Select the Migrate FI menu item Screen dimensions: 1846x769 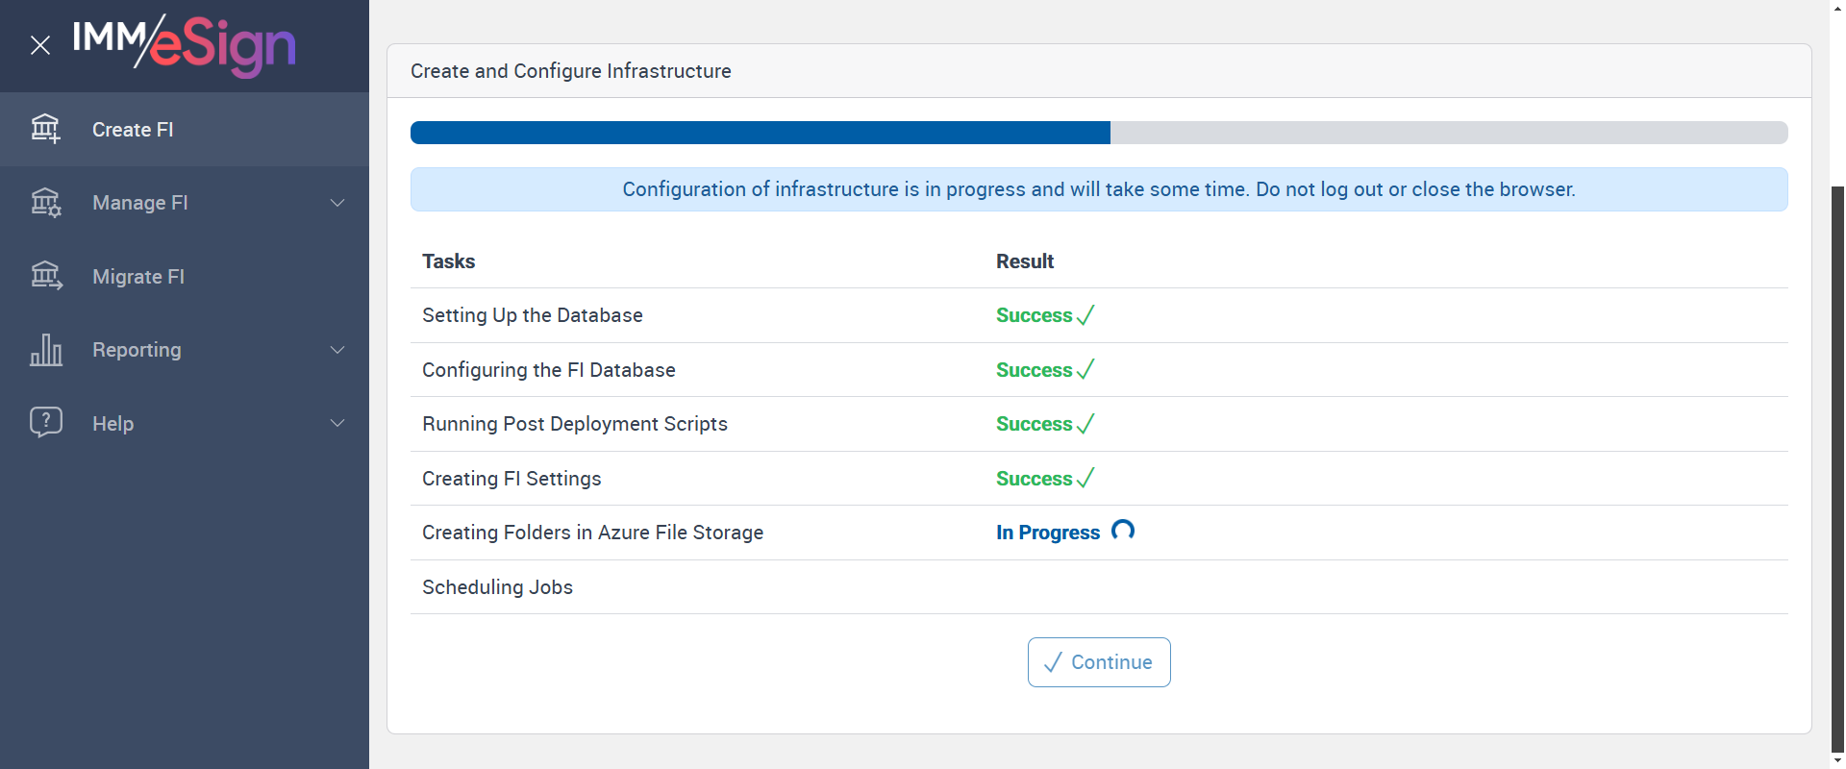coord(138,277)
